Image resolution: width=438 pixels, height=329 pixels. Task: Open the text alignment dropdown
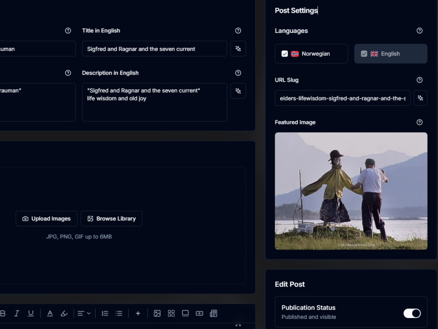84,313
